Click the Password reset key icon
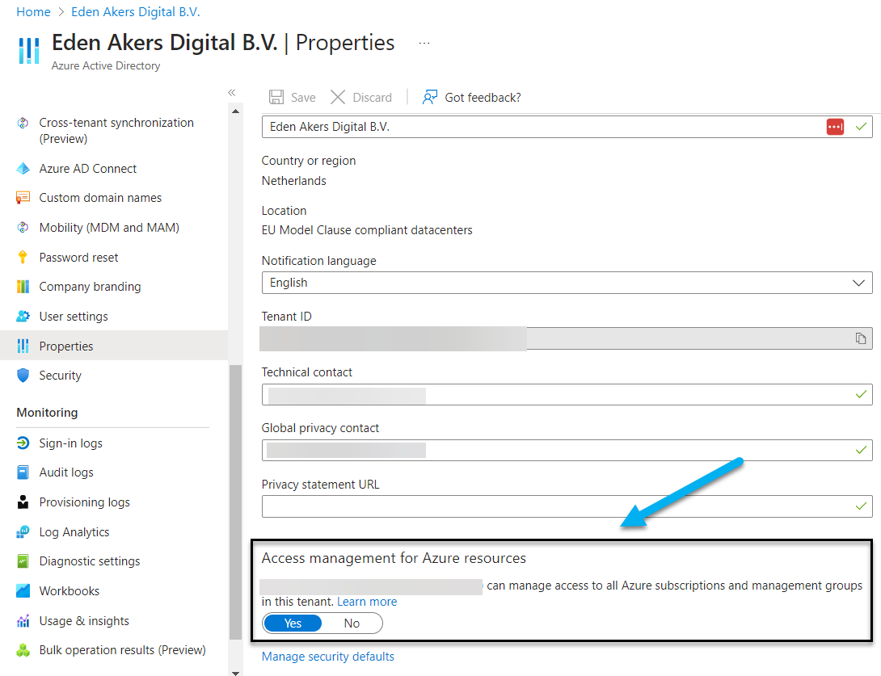 click(23, 257)
